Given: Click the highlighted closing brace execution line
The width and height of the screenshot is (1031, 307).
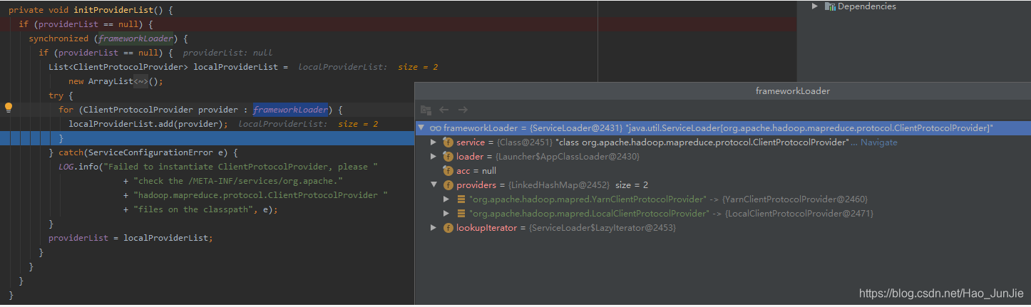Looking at the screenshot, I should (x=207, y=138).
